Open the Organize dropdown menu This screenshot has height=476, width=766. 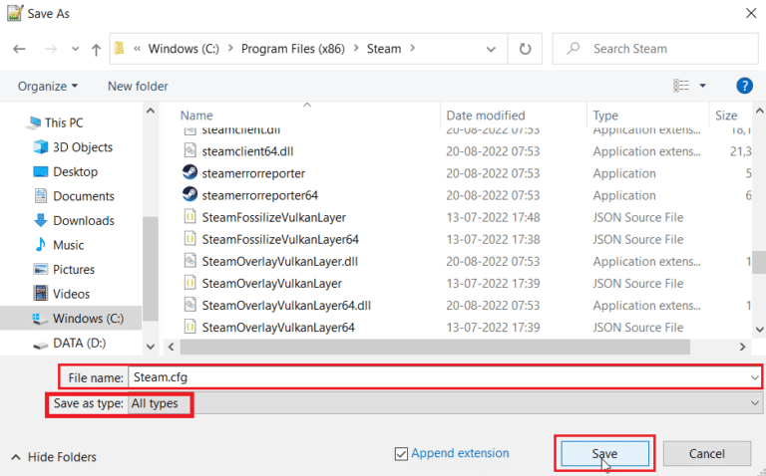tap(47, 86)
